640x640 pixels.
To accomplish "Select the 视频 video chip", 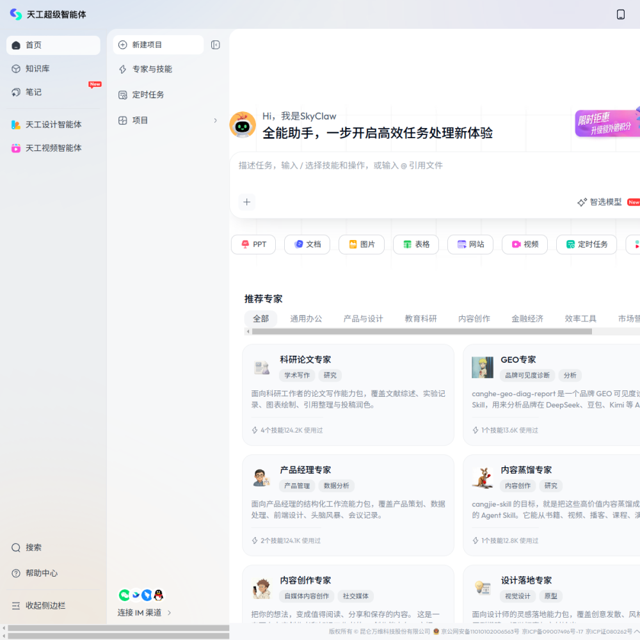I will (525, 244).
